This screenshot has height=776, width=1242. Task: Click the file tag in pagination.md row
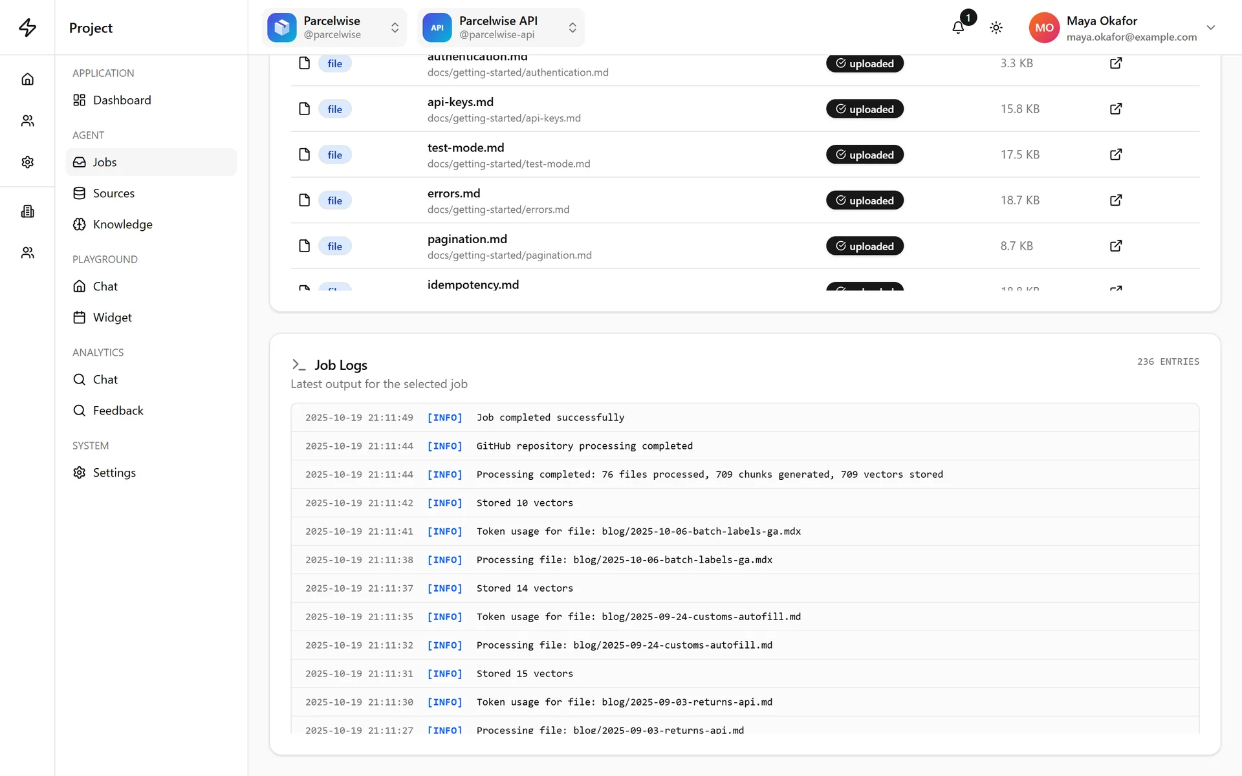pyautogui.click(x=334, y=246)
